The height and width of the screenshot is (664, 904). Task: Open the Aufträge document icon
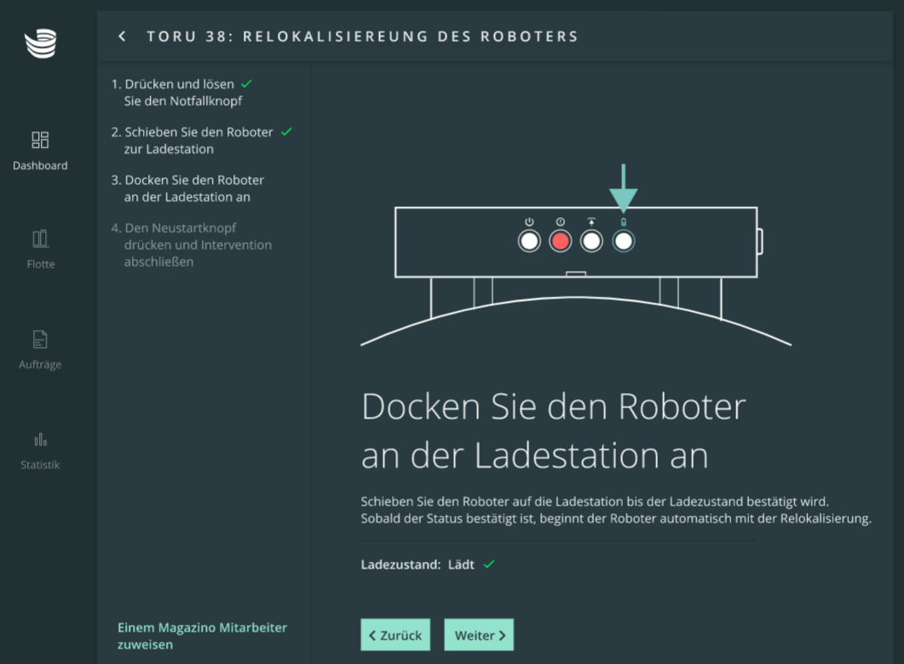pyautogui.click(x=40, y=339)
